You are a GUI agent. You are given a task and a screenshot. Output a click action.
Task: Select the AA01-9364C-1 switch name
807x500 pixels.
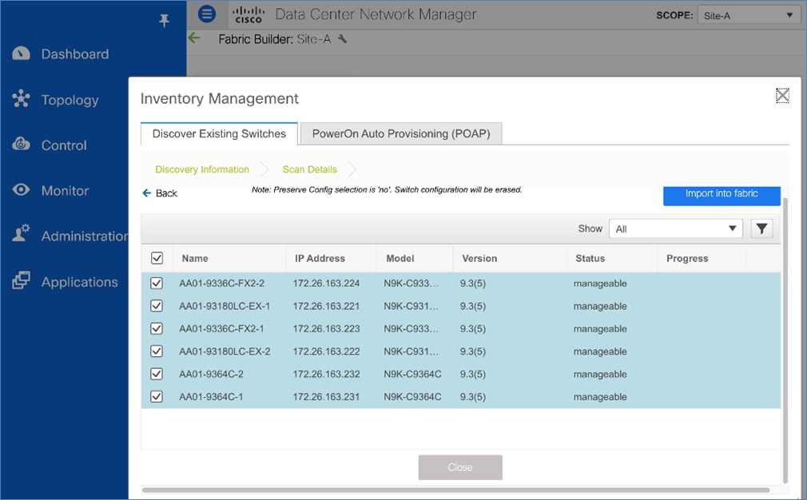(x=211, y=397)
